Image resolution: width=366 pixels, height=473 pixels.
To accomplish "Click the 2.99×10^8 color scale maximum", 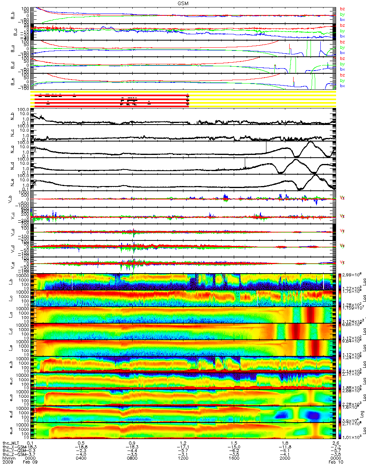I will click(x=351, y=274).
